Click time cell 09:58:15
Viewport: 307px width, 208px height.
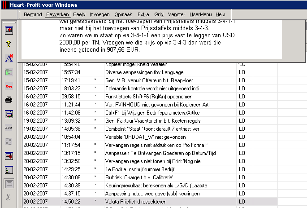[x=76, y=97]
